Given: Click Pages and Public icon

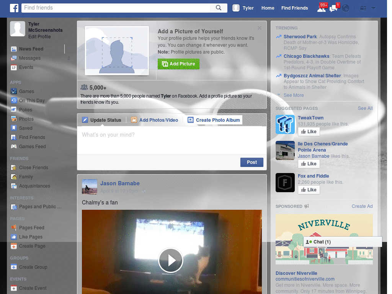Looking at the screenshot, I should coord(14,207).
